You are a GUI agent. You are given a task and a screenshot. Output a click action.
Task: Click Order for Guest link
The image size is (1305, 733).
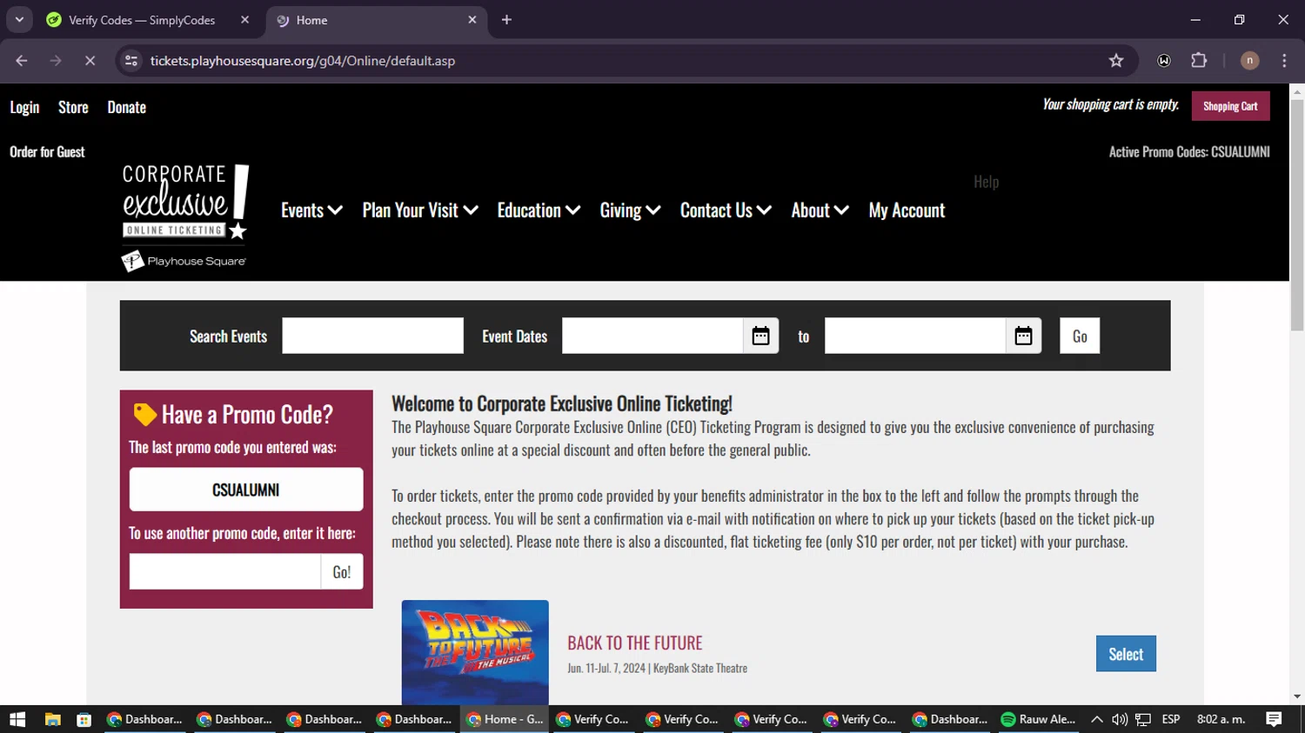[x=47, y=152]
